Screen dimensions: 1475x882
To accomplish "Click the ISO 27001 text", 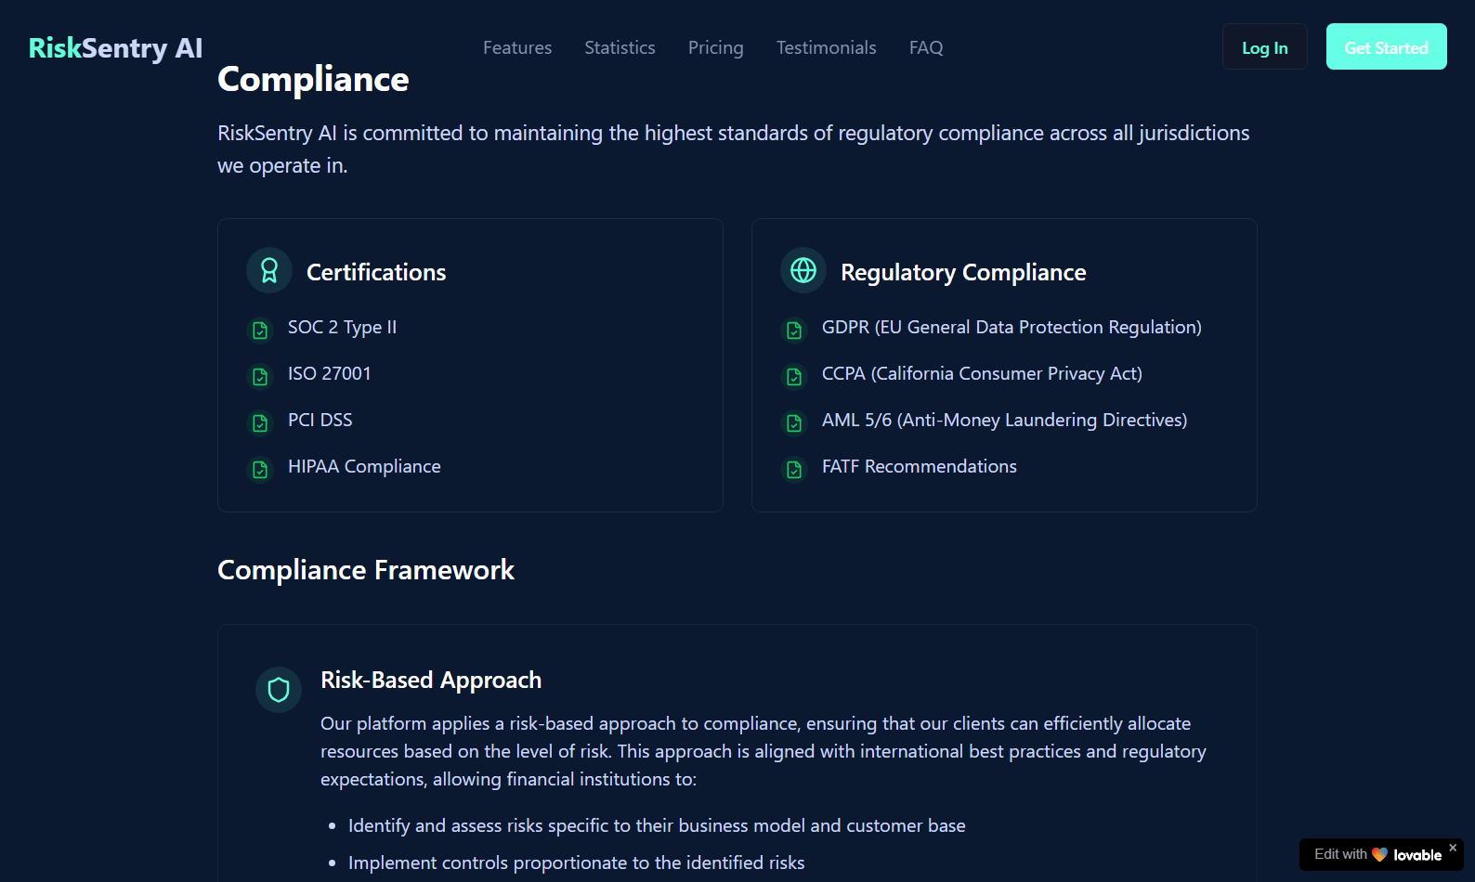I will (330, 373).
